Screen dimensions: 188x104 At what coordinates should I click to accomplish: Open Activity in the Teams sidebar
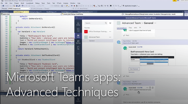[78, 24]
